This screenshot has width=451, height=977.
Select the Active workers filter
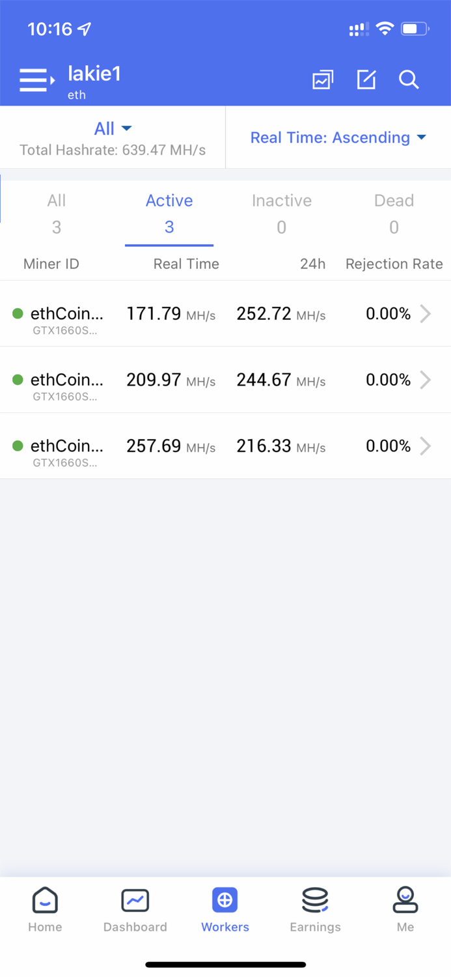(x=169, y=213)
